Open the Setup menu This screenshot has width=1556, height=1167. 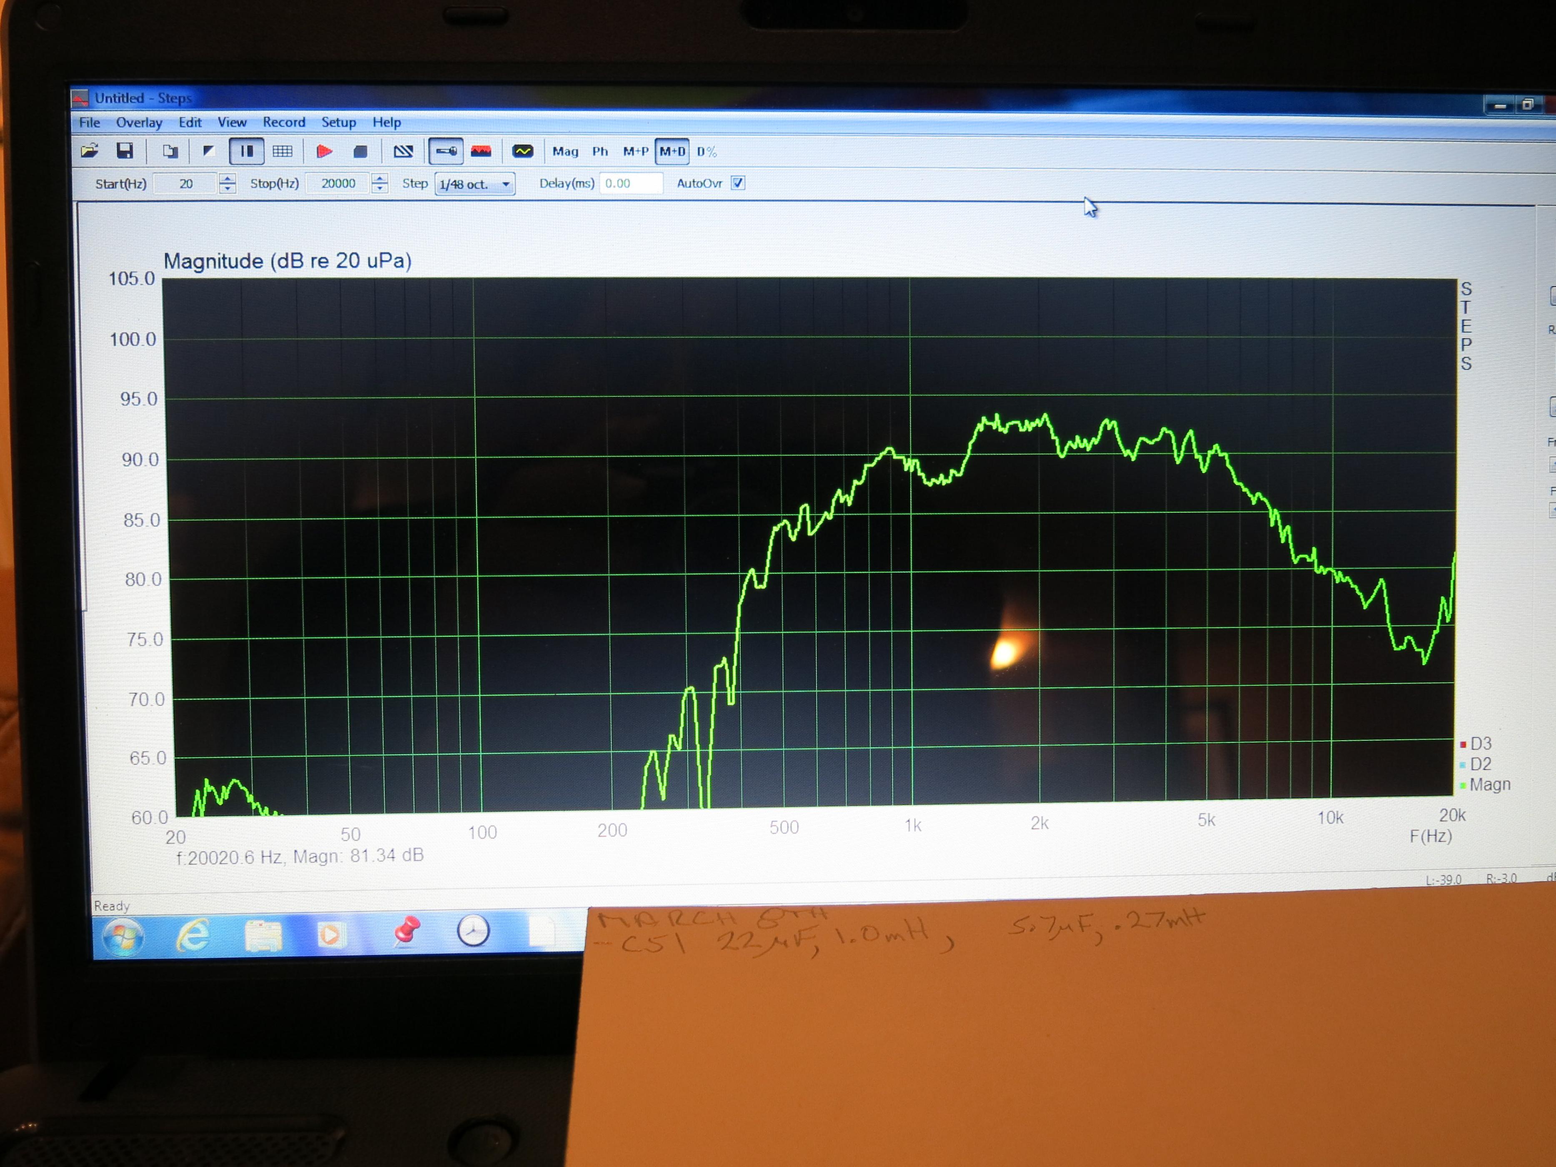click(x=338, y=123)
